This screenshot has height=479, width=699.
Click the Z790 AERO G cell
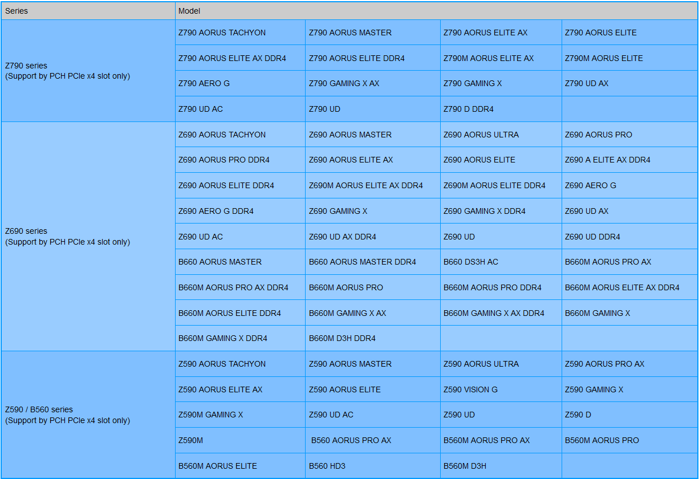pos(240,83)
